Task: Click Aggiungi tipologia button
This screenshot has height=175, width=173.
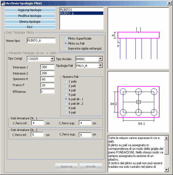Action: coord(30,10)
